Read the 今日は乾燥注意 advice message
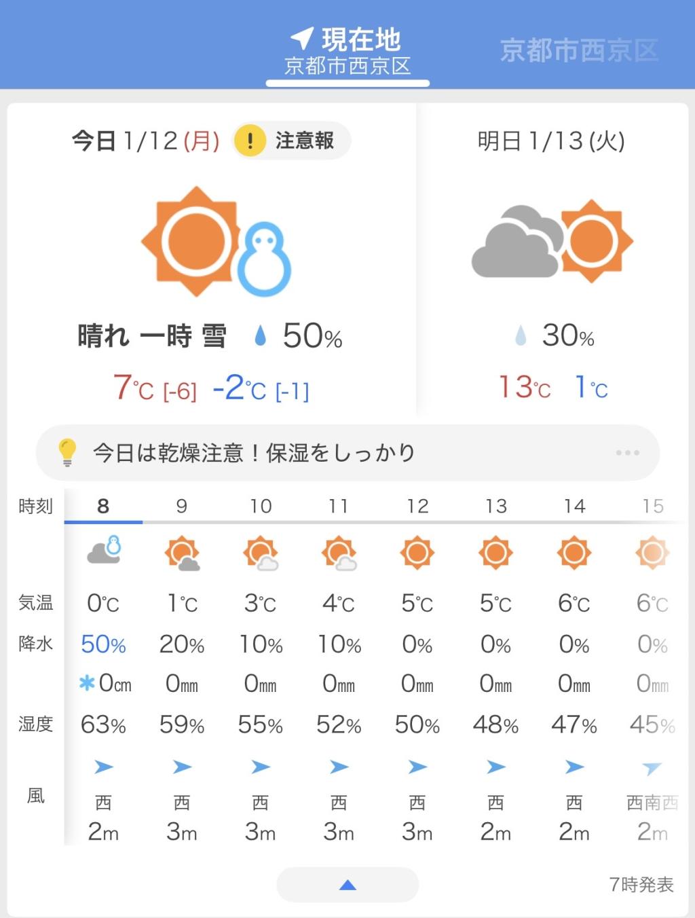The width and height of the screenshot is (695, 918). [x=254, y=453]
